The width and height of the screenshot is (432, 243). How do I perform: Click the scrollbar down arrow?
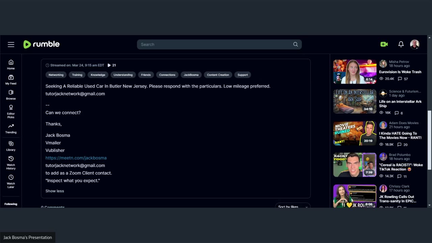pos(429,205)
